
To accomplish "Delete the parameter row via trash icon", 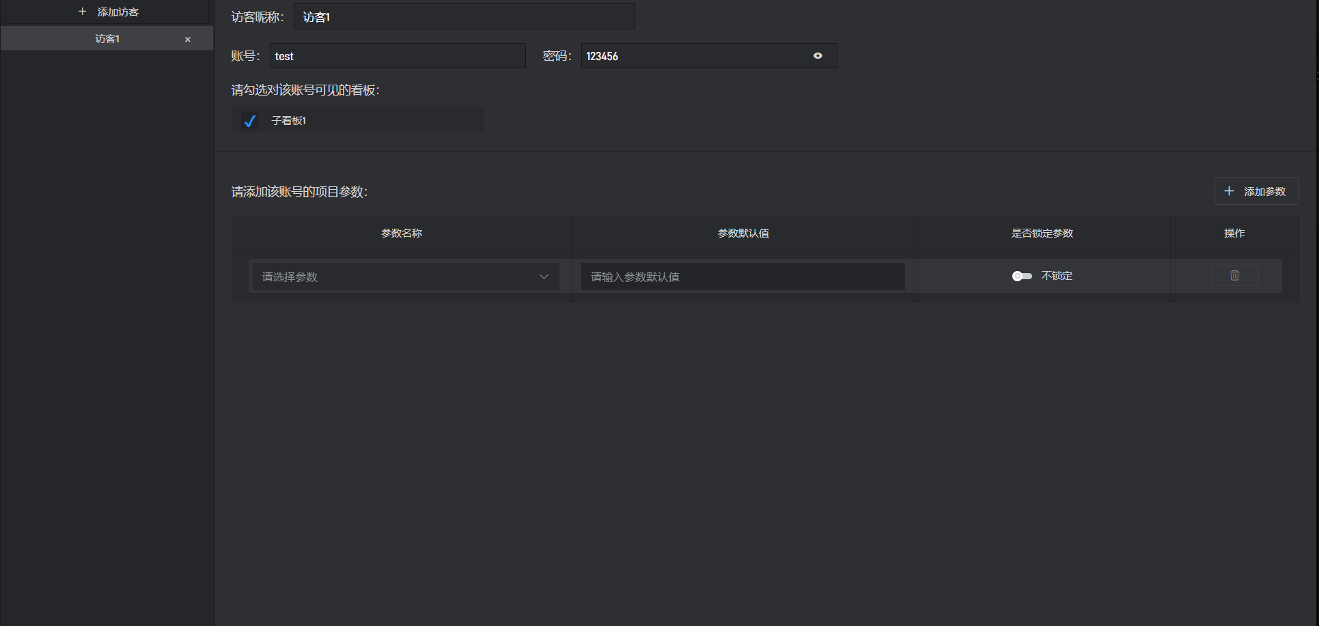I will (1234, 276).
